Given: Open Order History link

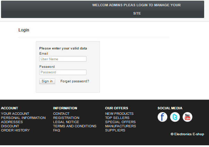Looking at the screenshot, I should coord(15,130).
